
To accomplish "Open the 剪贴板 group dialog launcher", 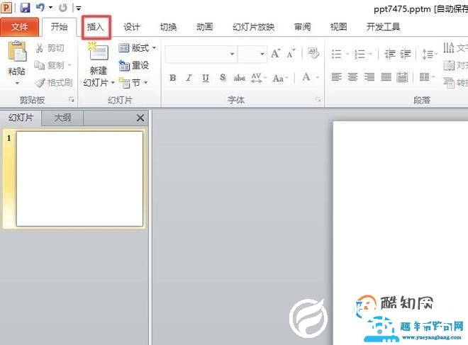I will [72, 100].
